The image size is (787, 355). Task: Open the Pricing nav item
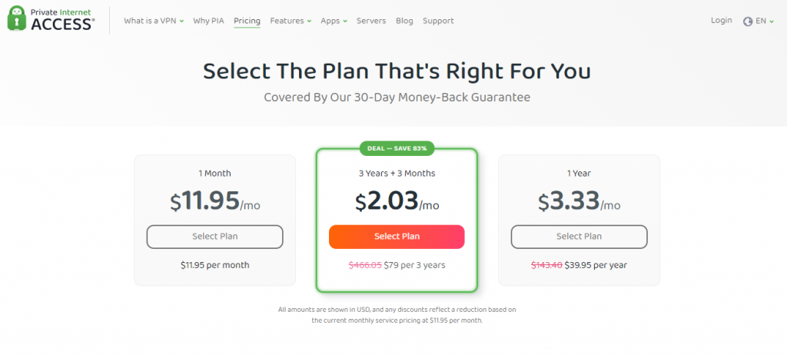247,21
